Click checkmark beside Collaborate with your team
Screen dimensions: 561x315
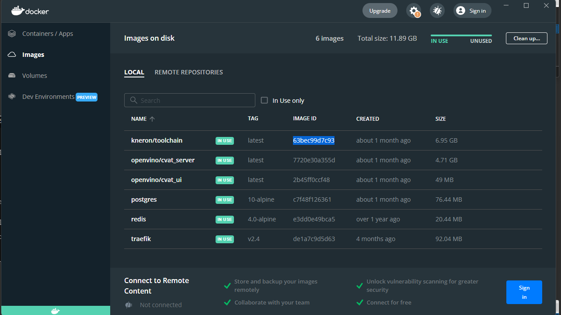[227, 302]
